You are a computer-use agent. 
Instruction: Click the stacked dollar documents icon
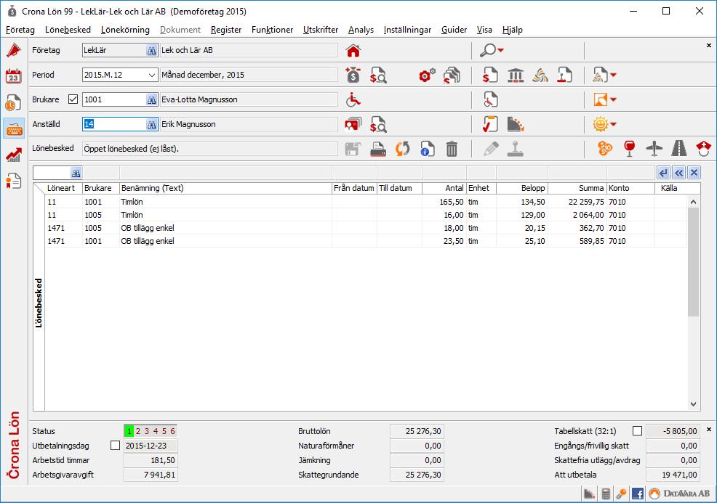[x=452, y=75]
